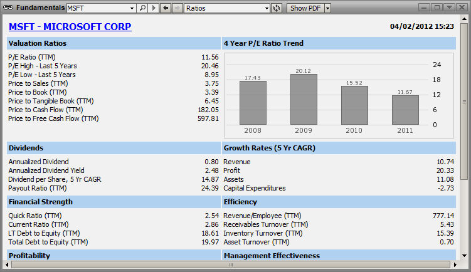Image resolution: width=471 pixels, height=272 pixels.
Task: Click the horizontal scrollbar right arrow
Action: tap(455, 265)
